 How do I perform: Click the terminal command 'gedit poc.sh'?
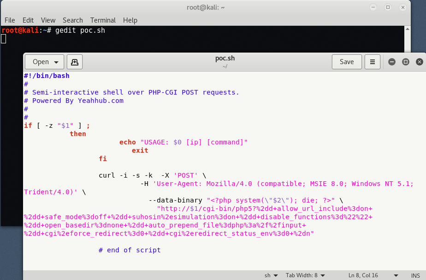click(80, 30)
